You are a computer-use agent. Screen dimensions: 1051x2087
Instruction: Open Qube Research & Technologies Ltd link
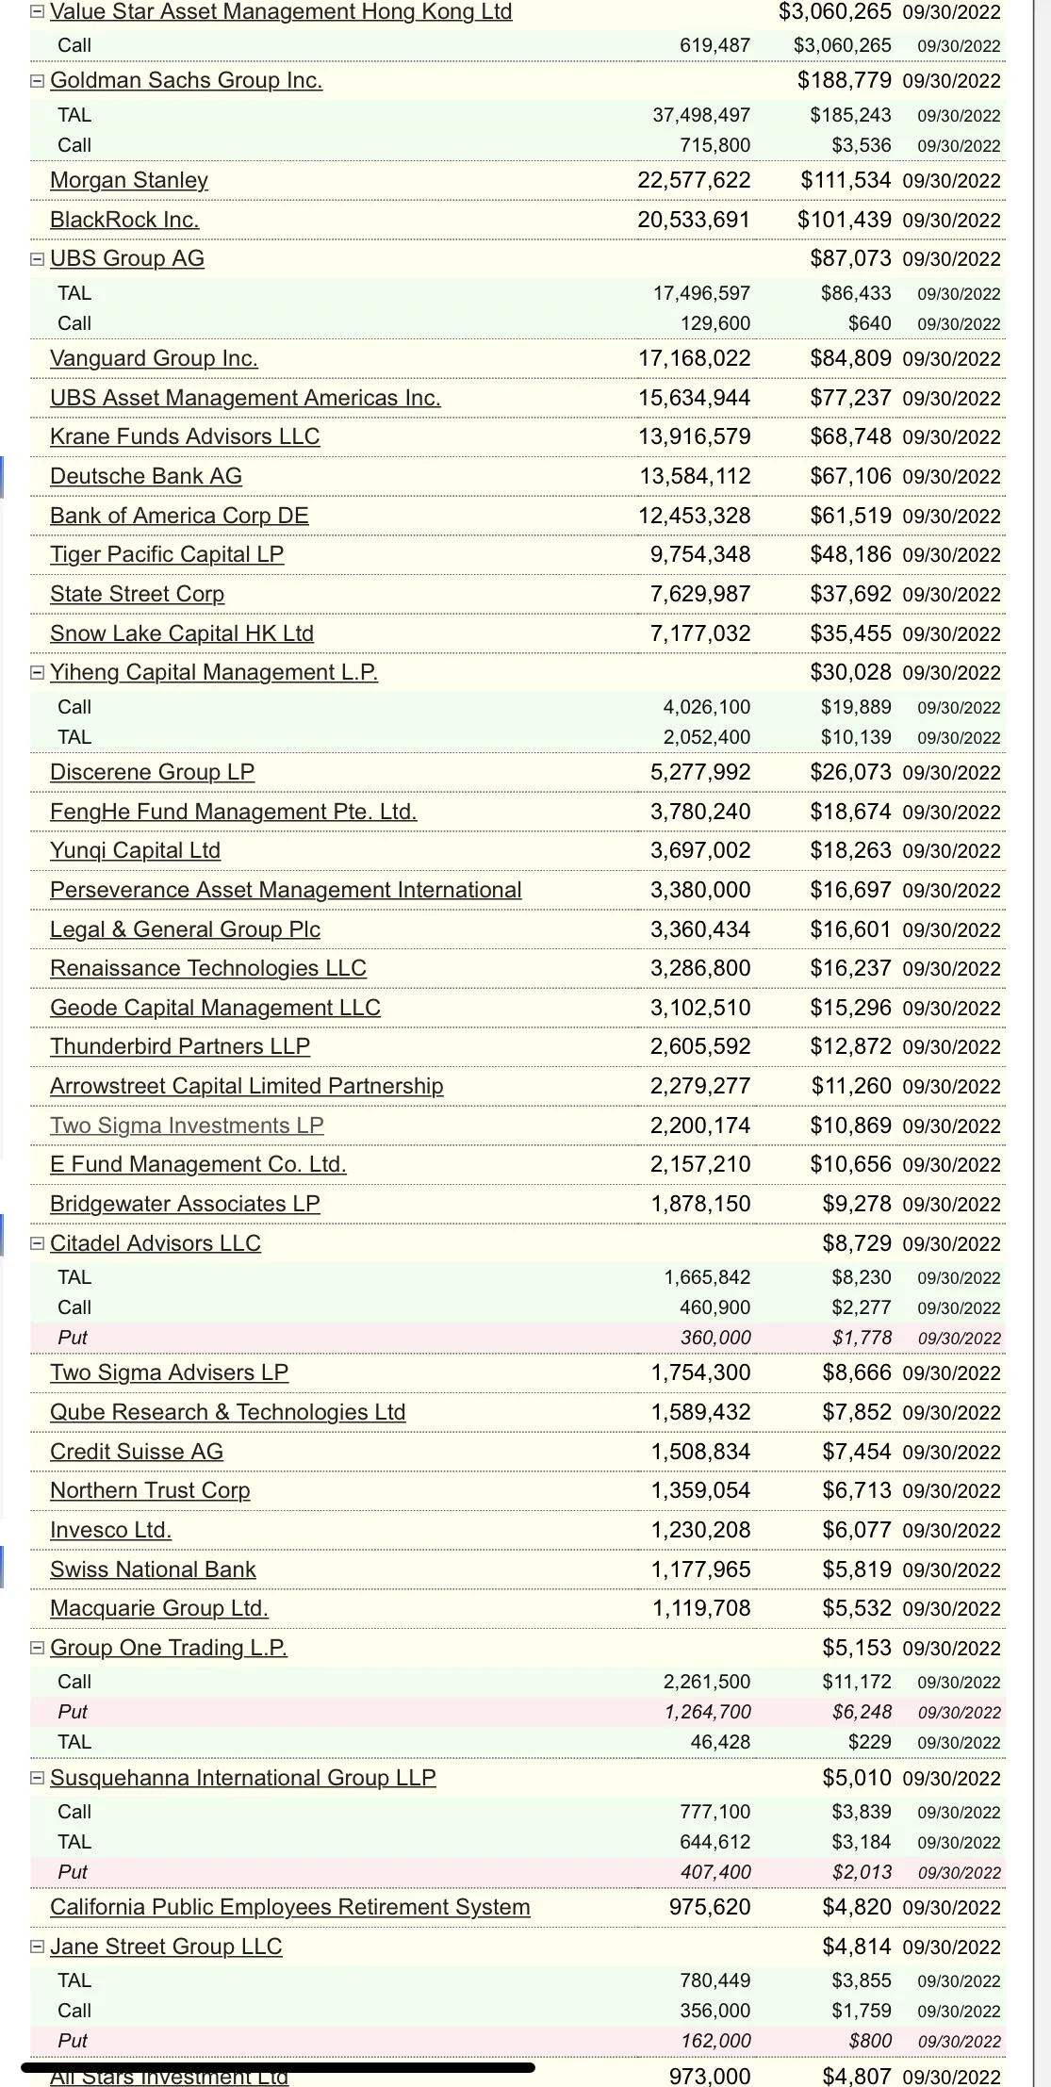227,1412
